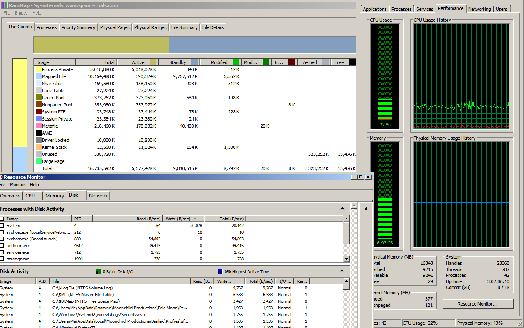524x328 pixels.
Task: Click the Memory usage meter bar
Action: click(x=385, y=191)
